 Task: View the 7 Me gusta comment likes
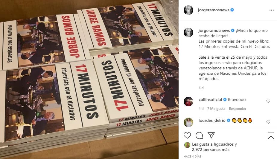216,108
